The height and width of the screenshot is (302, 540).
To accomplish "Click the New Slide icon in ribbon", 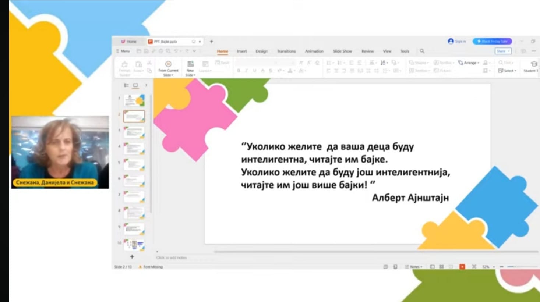I will pos(190,64).
